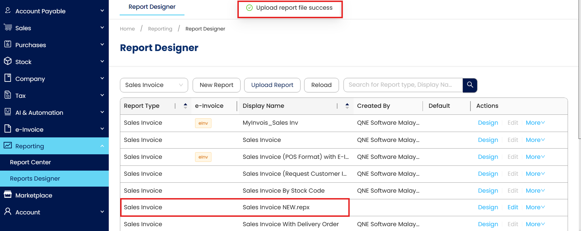
Task: Open the Sales Invoice report type dropdown
Action: [154, 85]
